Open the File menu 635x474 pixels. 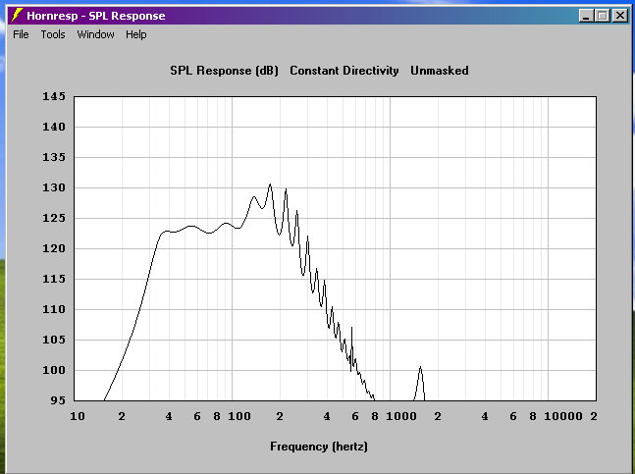pyautogui.click(x=21, y=34)
